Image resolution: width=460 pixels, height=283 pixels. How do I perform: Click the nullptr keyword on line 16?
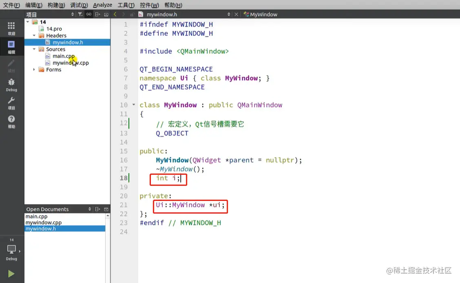(280, 160)
